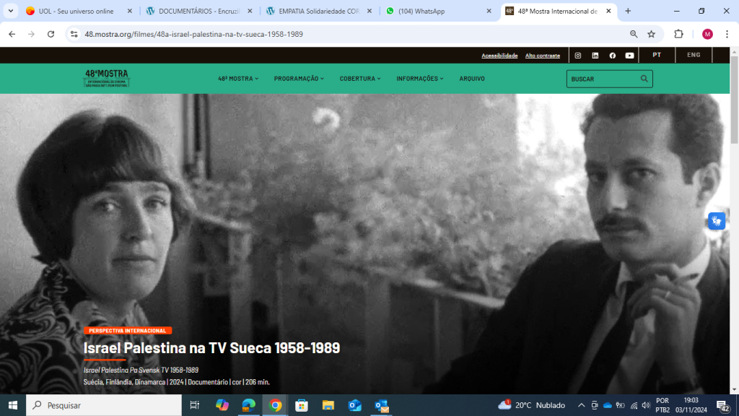Viewport: 739px width, 416px height.
Task: Expand the PROGRAMAÇÃO dropdown menu
Action: point(299,79)
